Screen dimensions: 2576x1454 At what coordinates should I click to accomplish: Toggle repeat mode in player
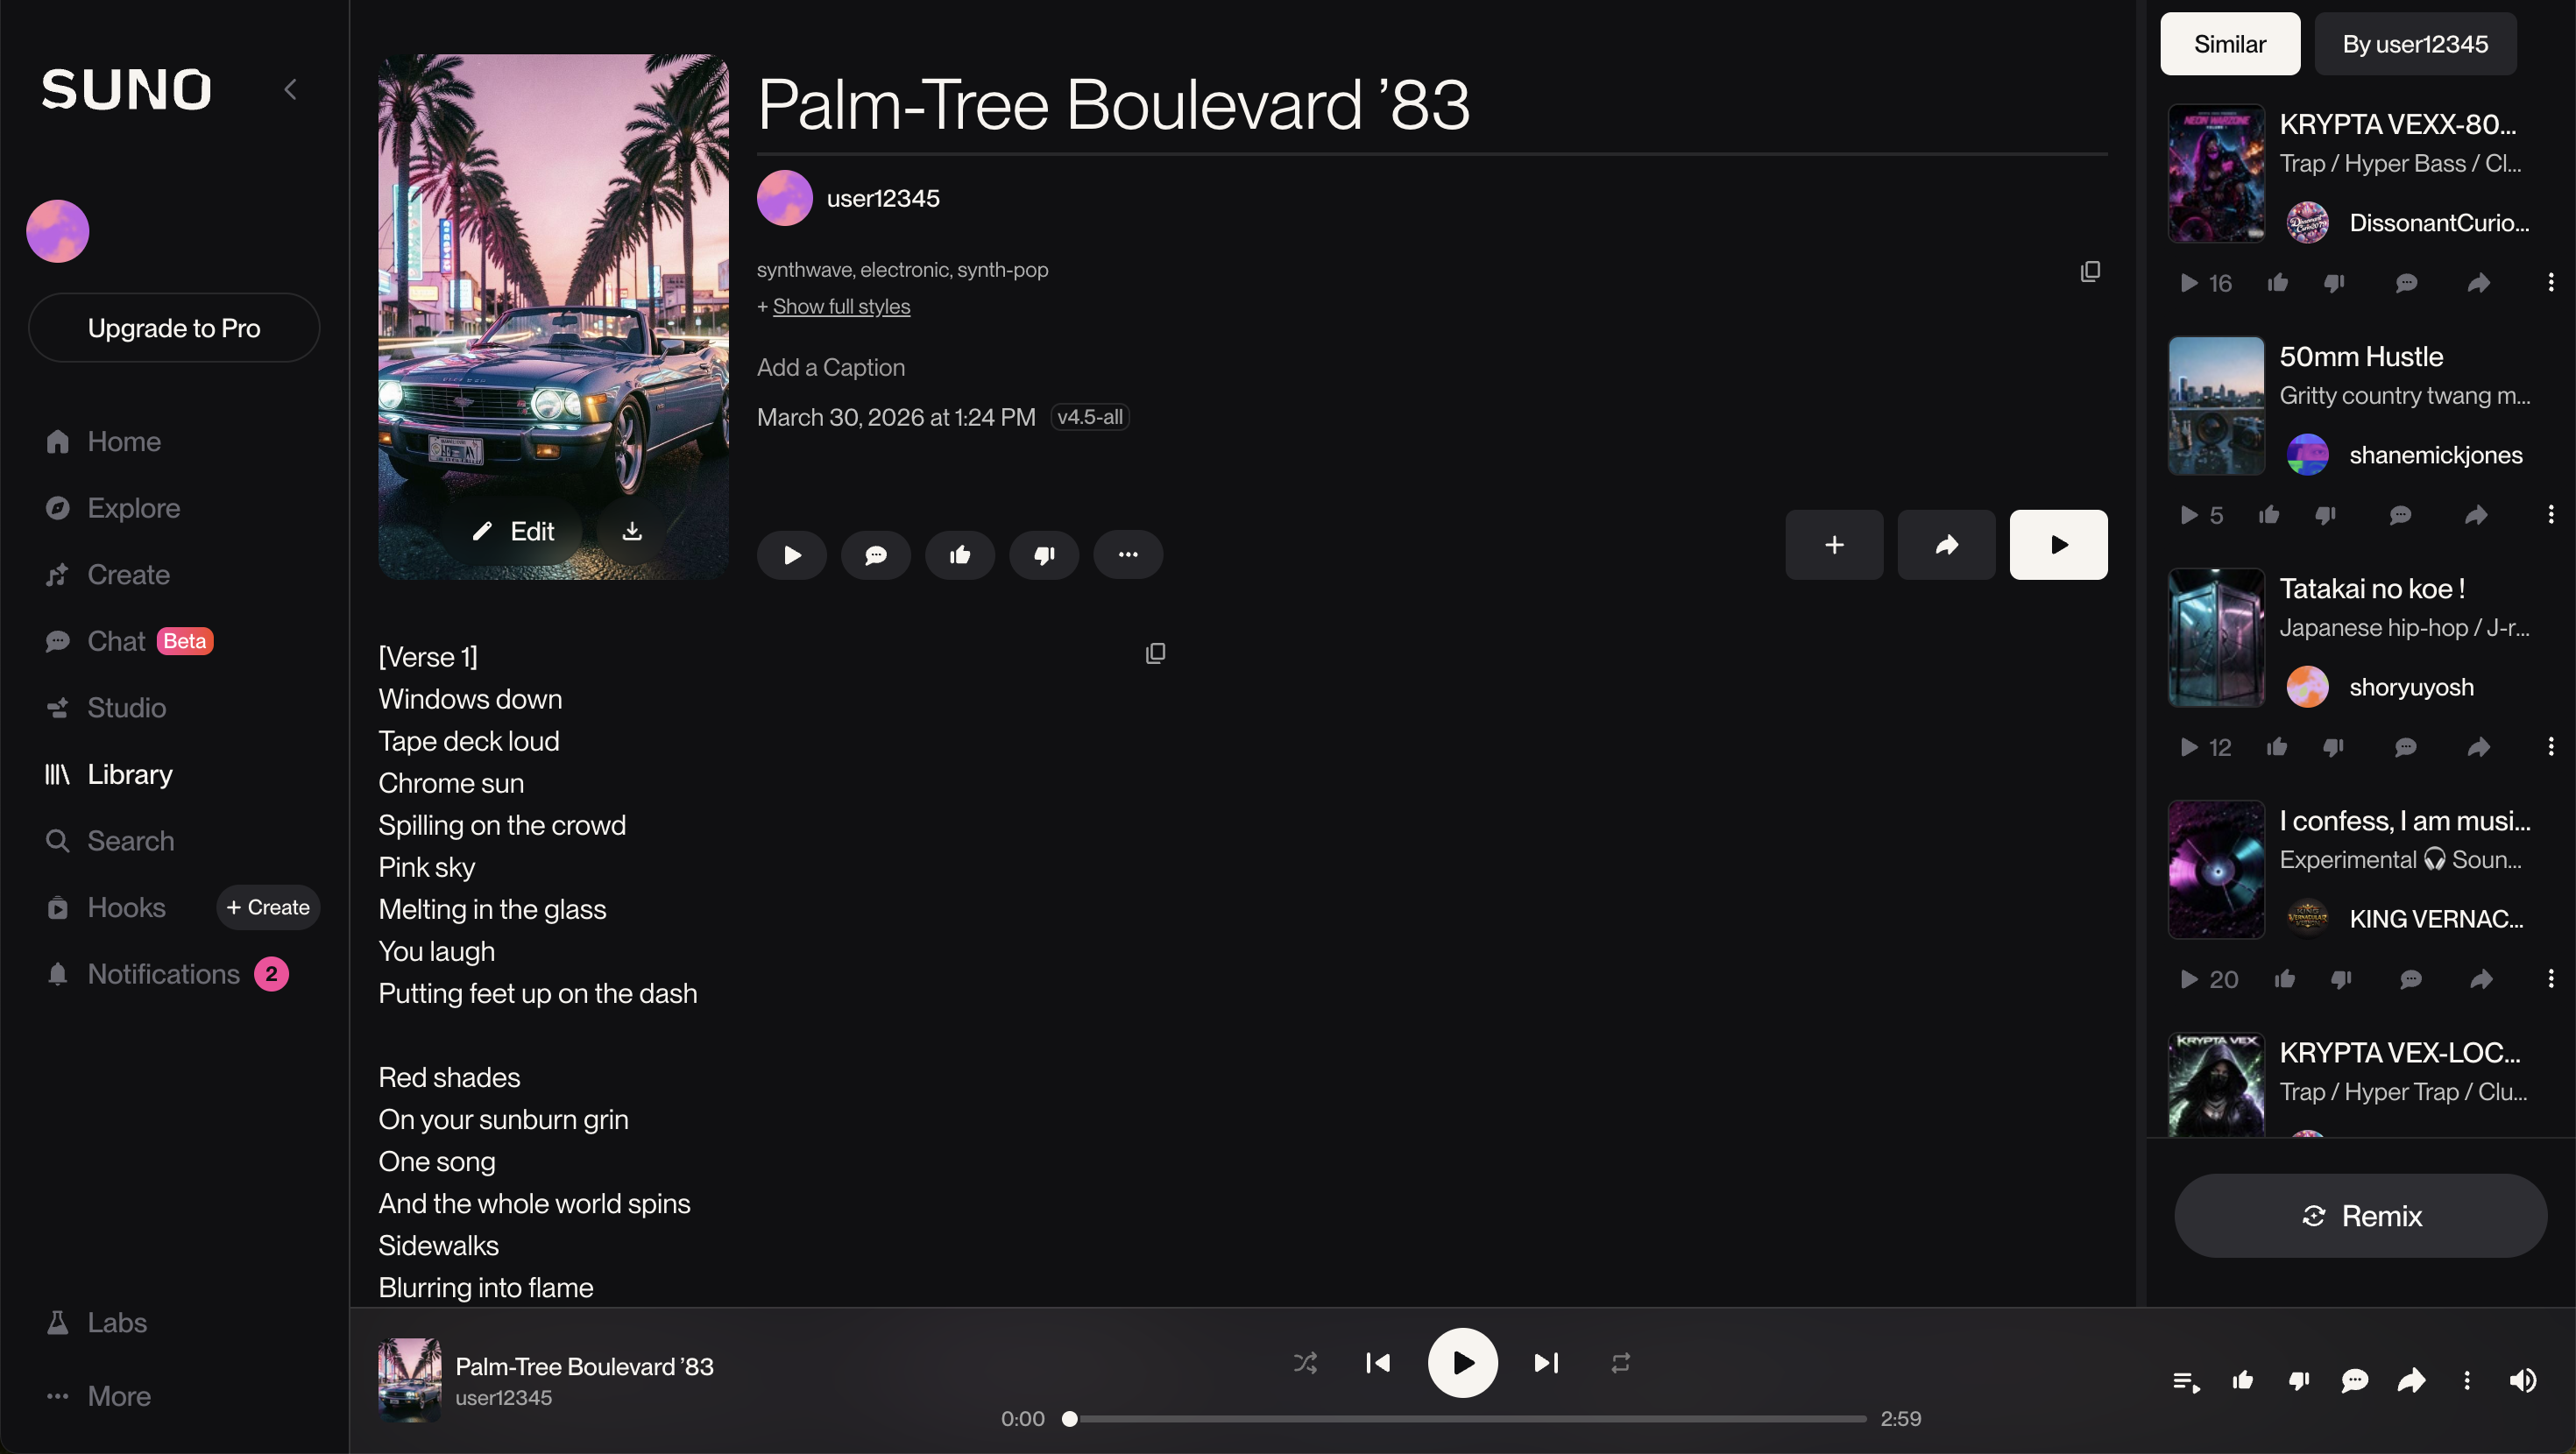[1620, 1363]
